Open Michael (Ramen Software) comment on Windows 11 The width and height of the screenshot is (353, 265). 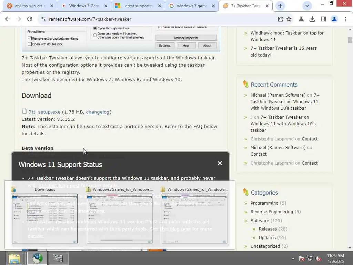point(285,102)
